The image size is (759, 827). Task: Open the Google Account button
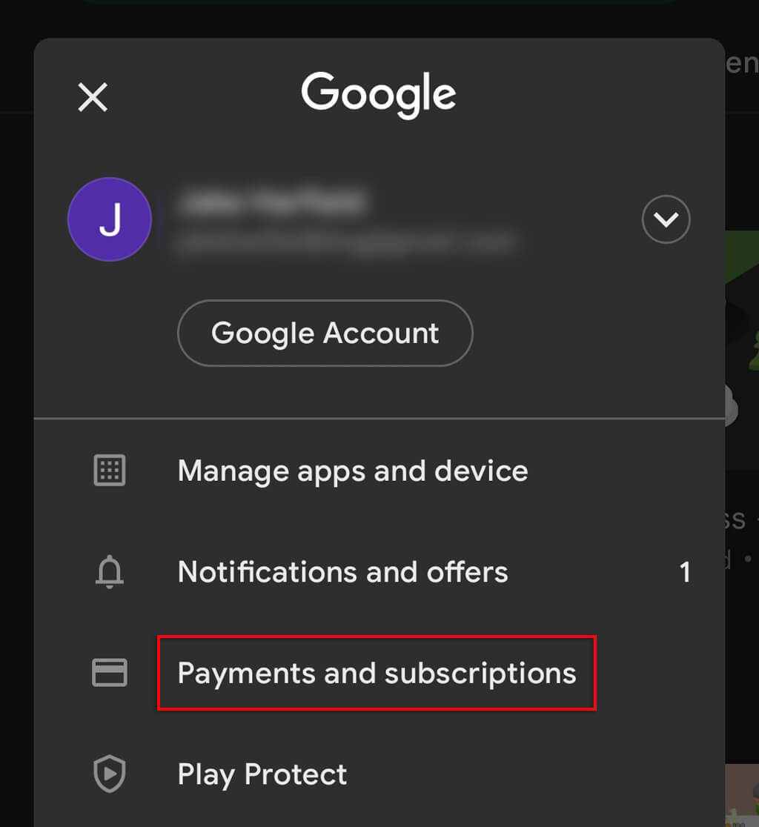[x=325, y=333]
